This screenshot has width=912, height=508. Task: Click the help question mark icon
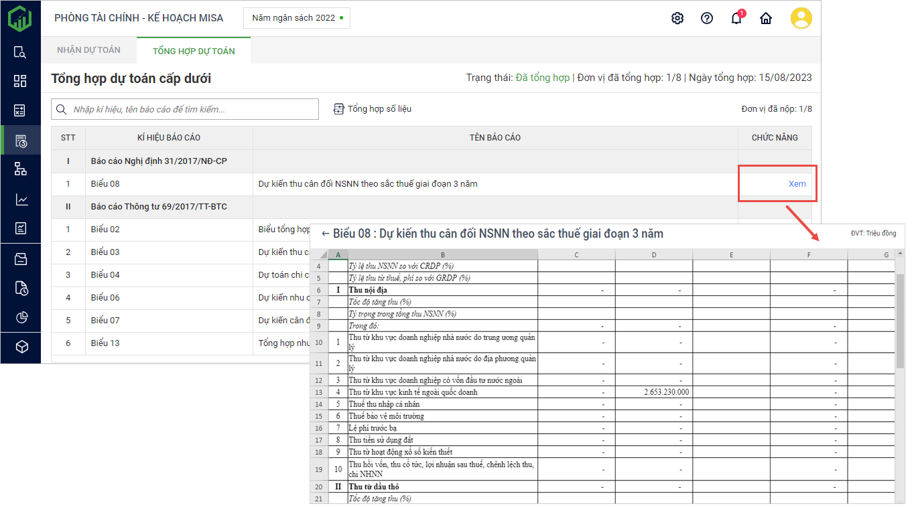point(706,18)
